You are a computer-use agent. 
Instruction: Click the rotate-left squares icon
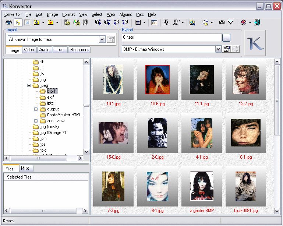coord(116,22)
